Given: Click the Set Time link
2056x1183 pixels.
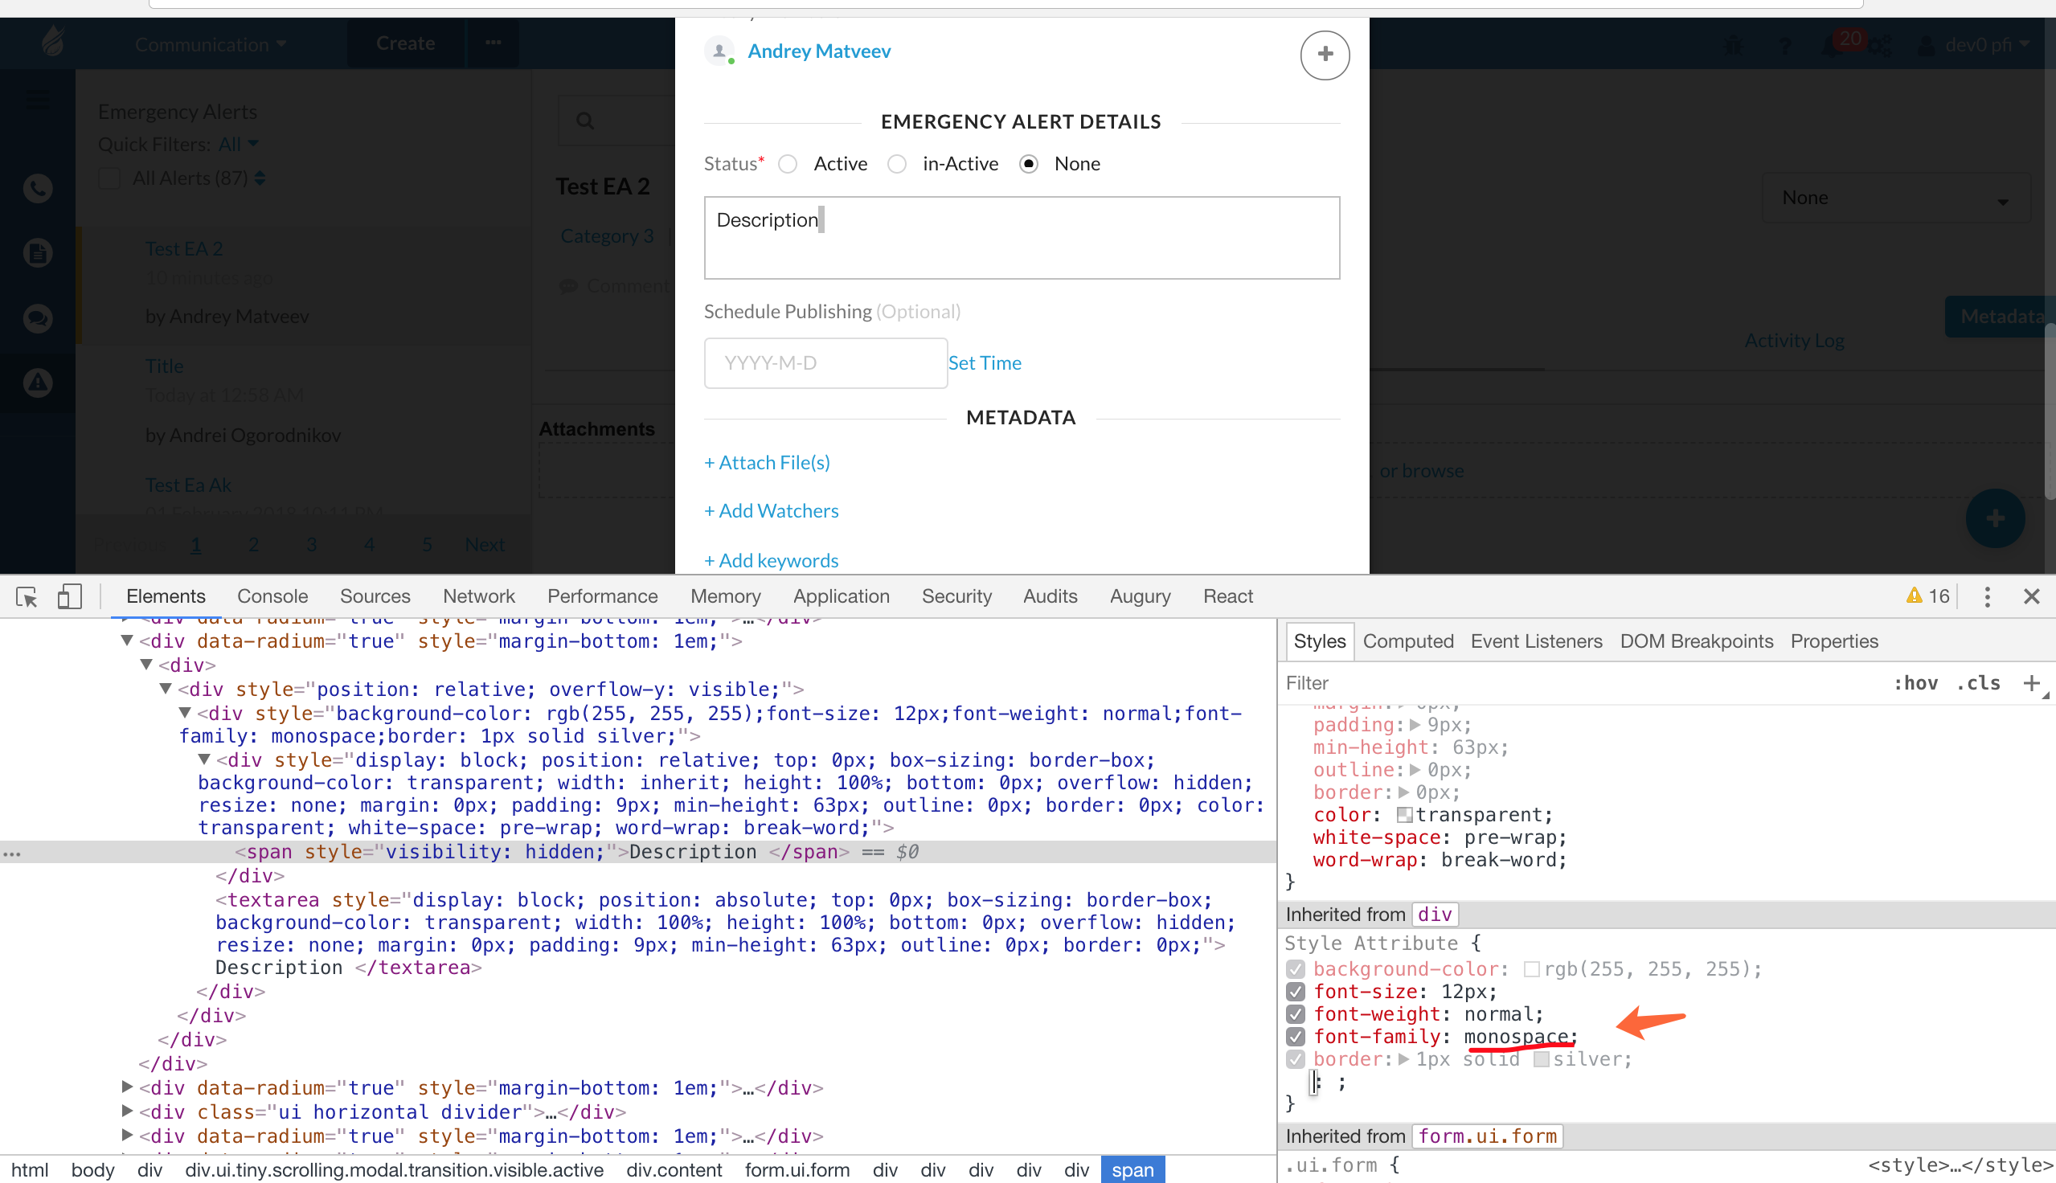Looking at the screenshot, I should tap(985, 362).
